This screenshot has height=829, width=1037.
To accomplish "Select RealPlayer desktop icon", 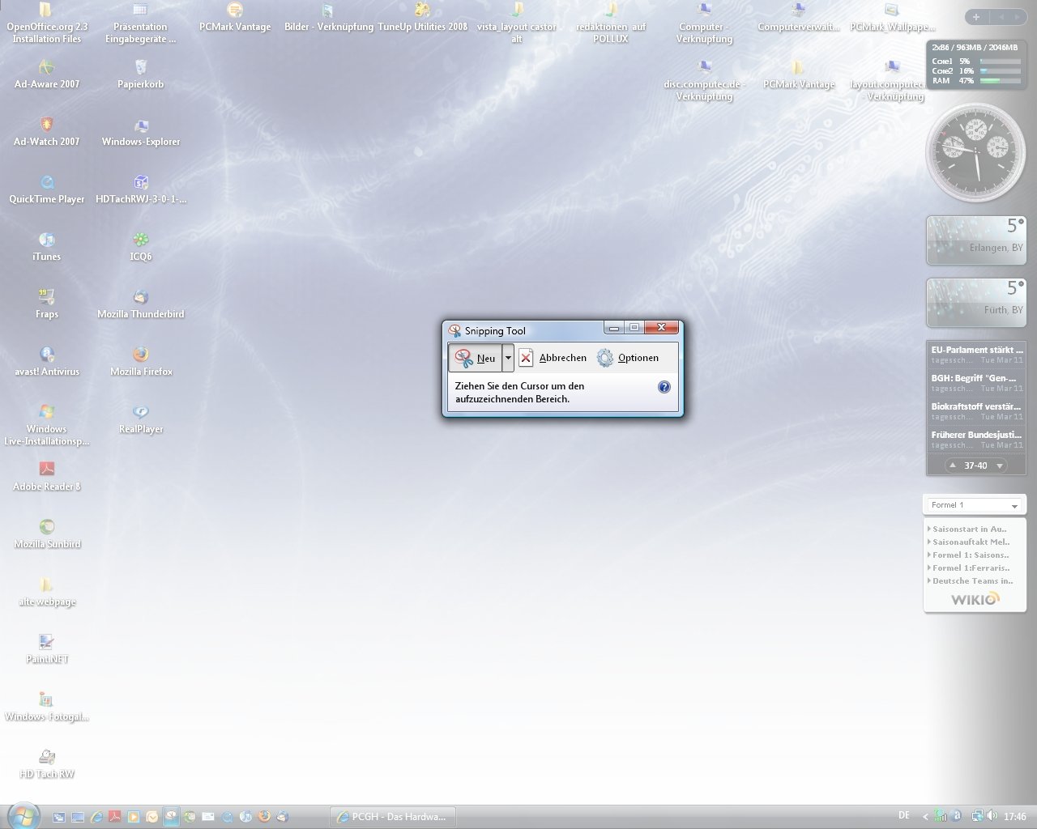I will [141, 418].
